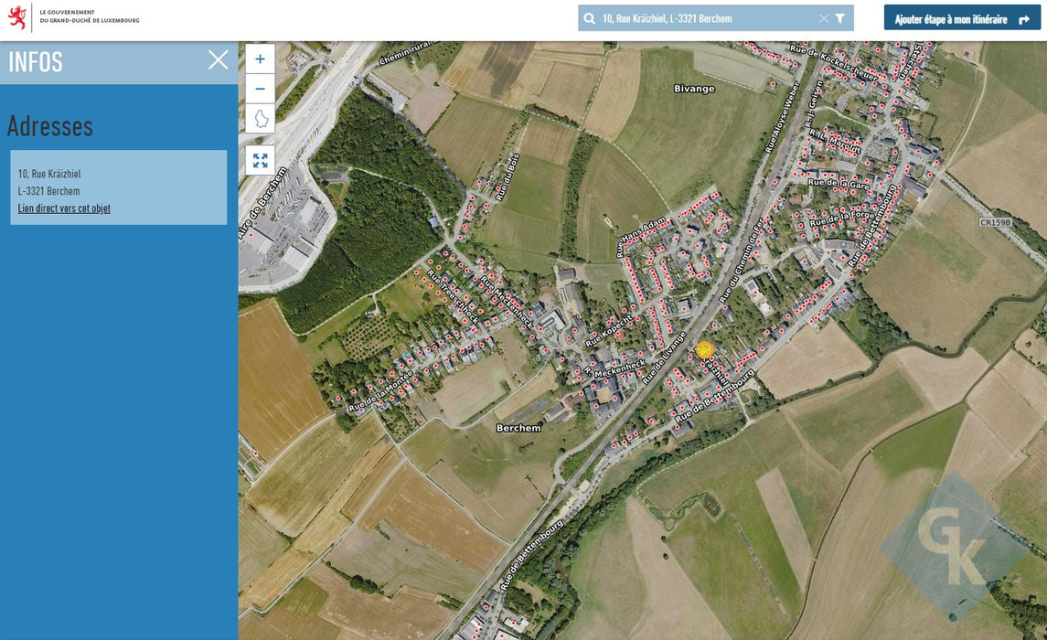Select the Luxembourg coat of arms logo

coord(17,17)
